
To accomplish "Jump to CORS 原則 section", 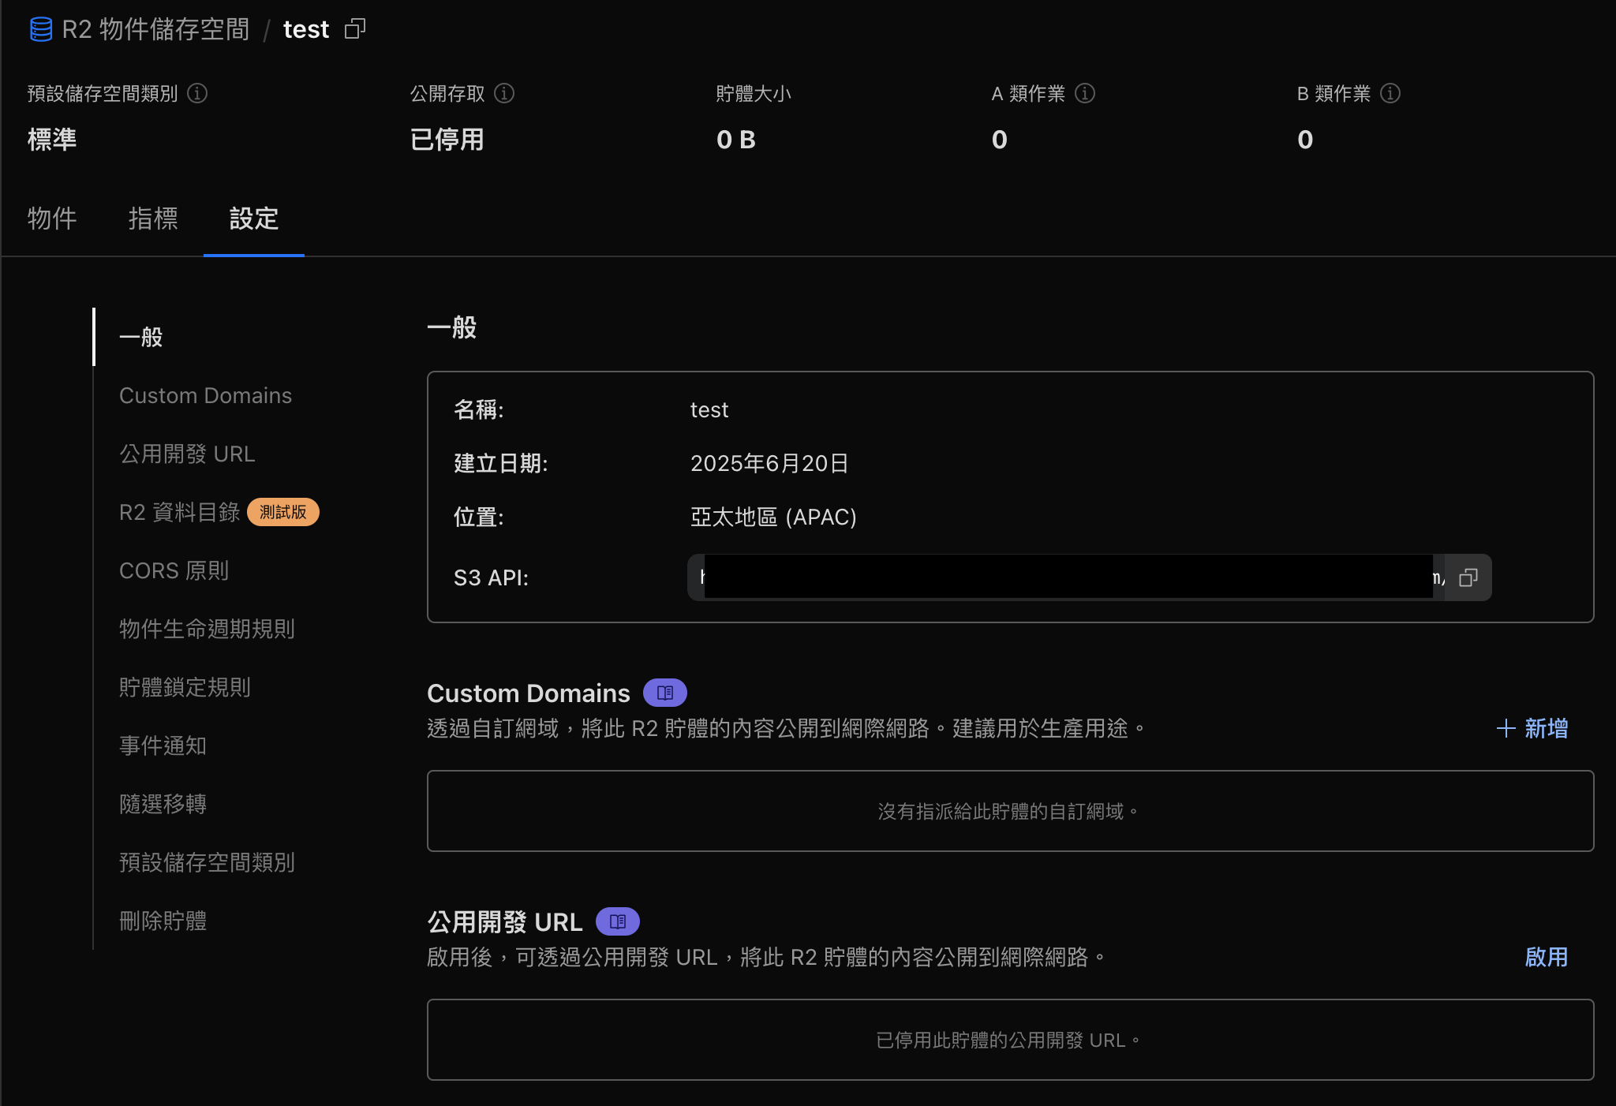I will (174, 570).
